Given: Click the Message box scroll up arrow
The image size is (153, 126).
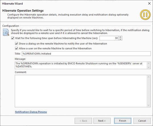Looking at the screenshot, I should (148, 64).
